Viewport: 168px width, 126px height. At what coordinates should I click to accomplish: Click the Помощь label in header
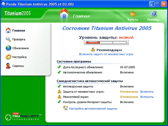(x=154, y=20)
